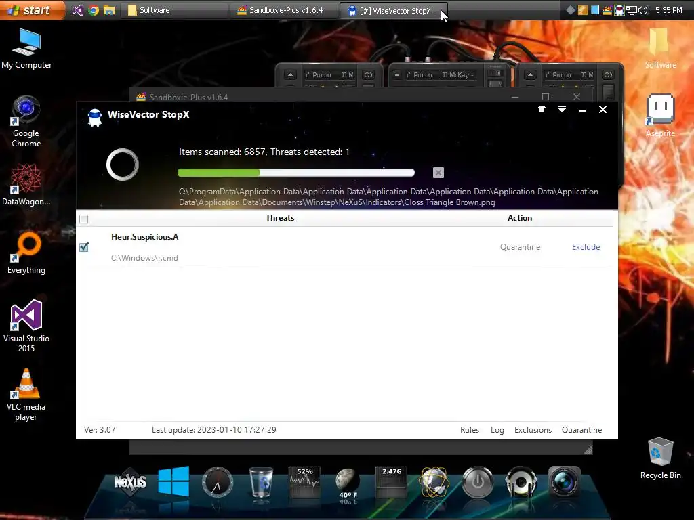Click the WiseVector tray icon
This screenshot has height=520, width=694.
coord(619,10)
